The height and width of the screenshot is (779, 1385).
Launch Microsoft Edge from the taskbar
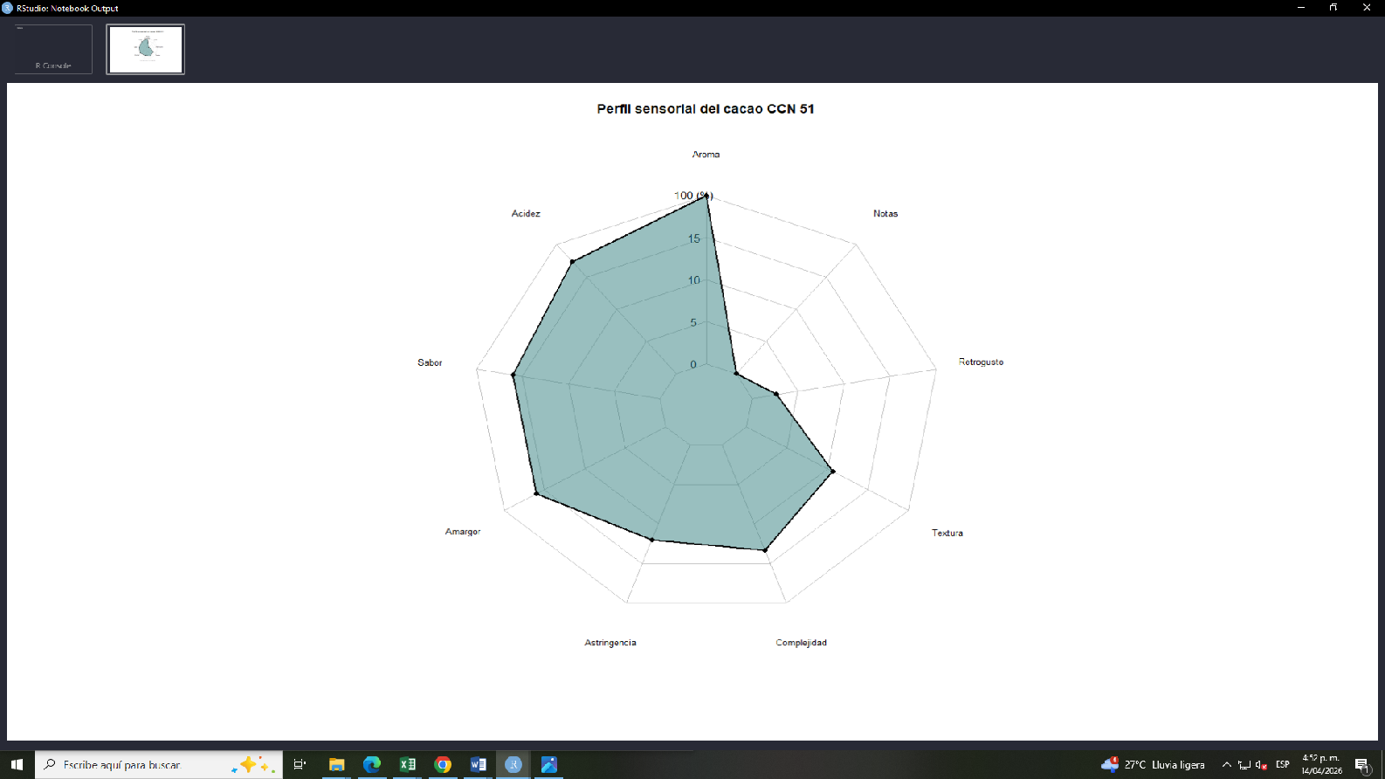[372, 764]
